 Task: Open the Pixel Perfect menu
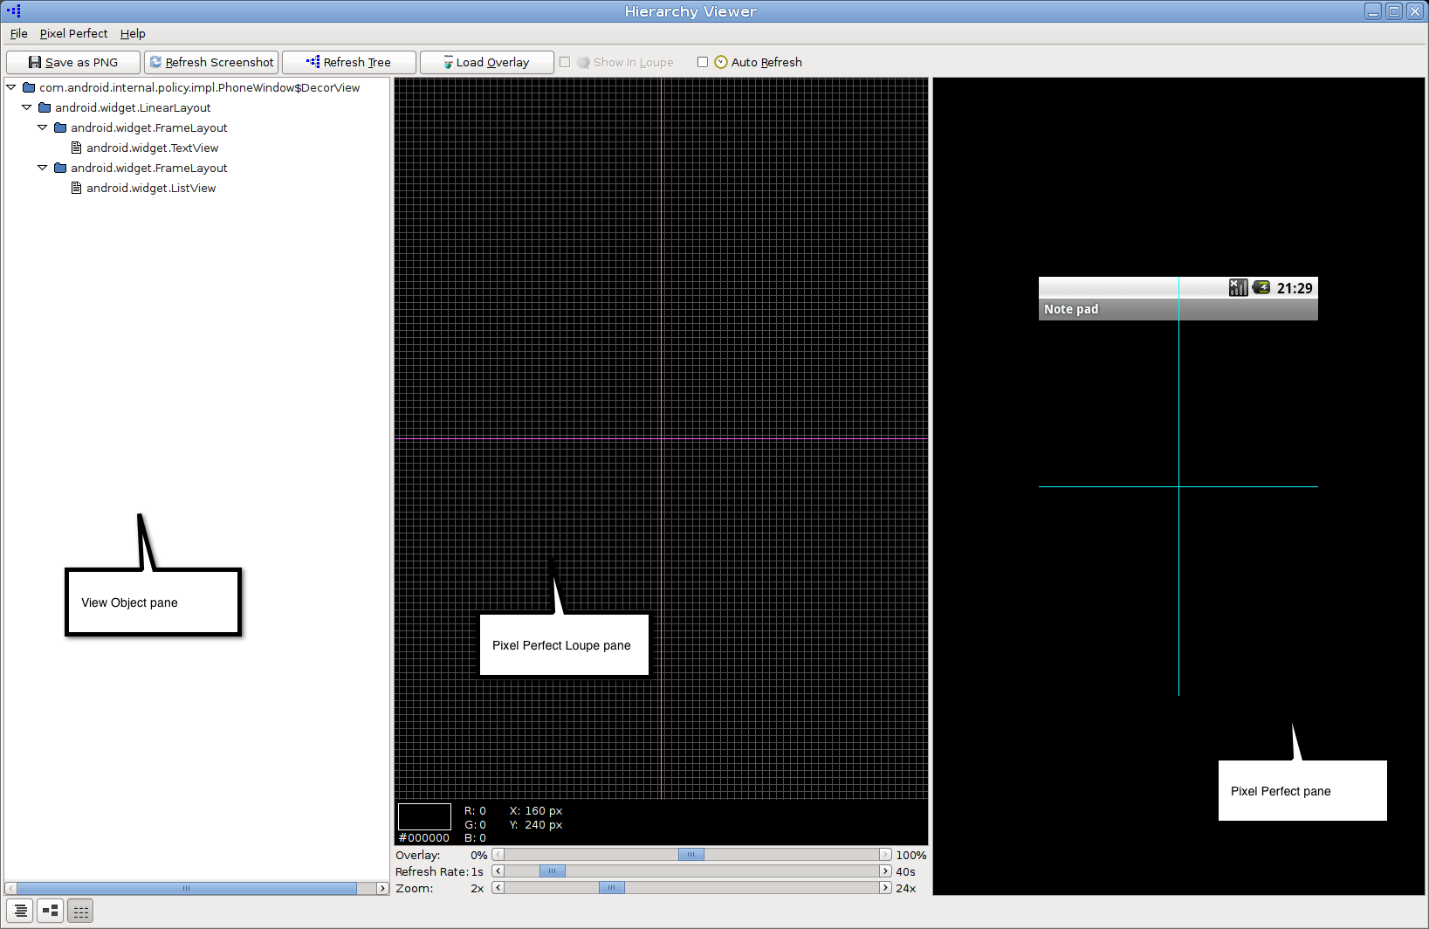[73, 33]
